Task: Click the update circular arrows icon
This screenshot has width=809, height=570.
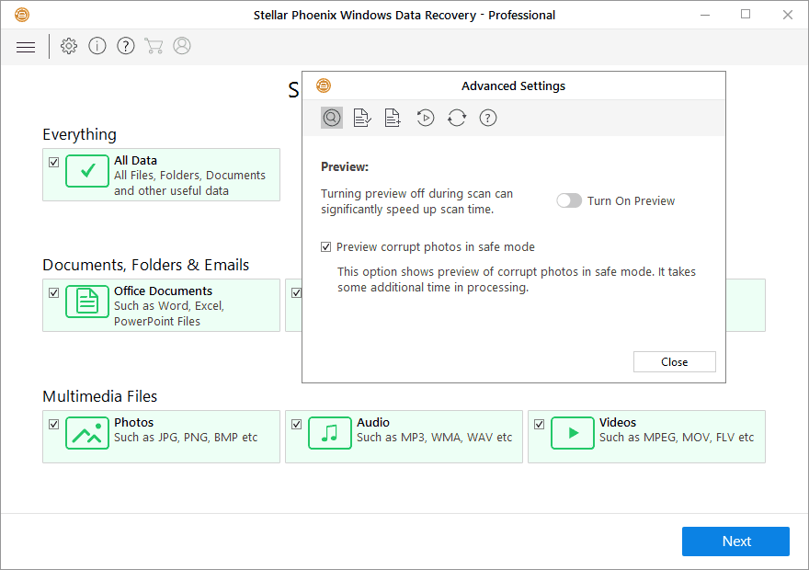Action: coord(457,118)
